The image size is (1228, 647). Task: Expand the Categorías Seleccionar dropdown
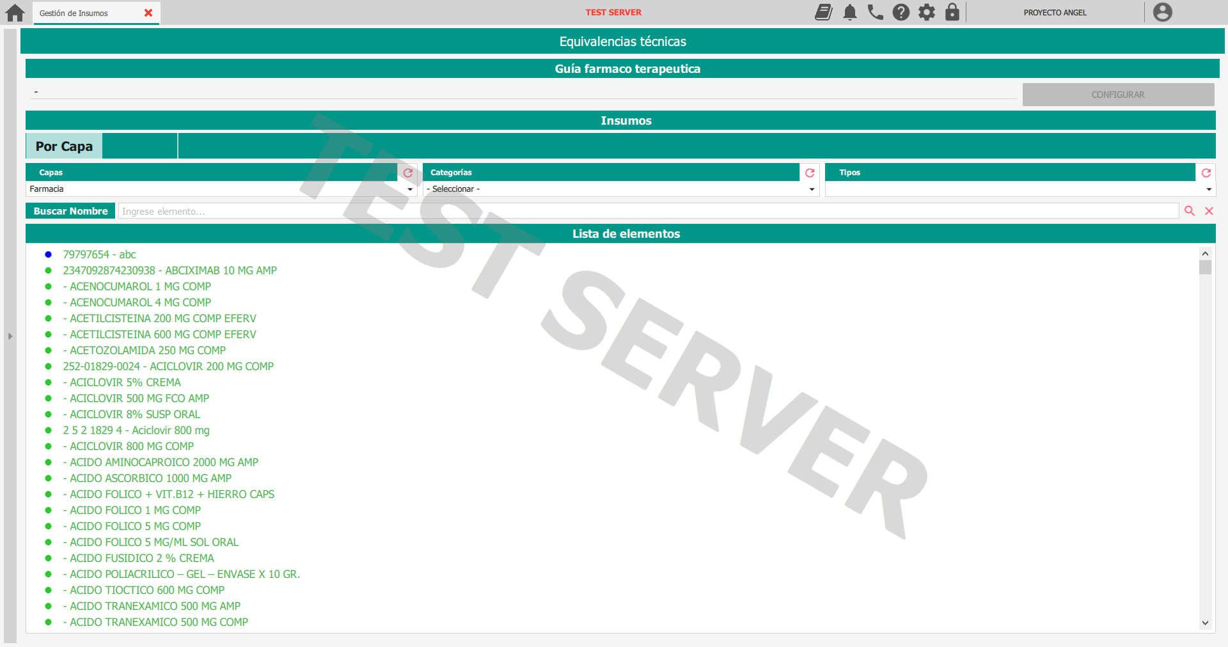[x=620, y=189]
